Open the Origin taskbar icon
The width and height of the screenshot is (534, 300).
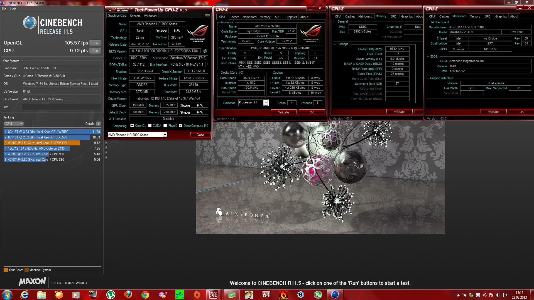tap(197, 294)
